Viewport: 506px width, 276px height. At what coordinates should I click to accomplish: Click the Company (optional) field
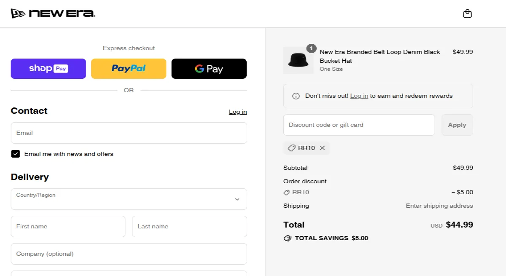[x=129, y=254]
